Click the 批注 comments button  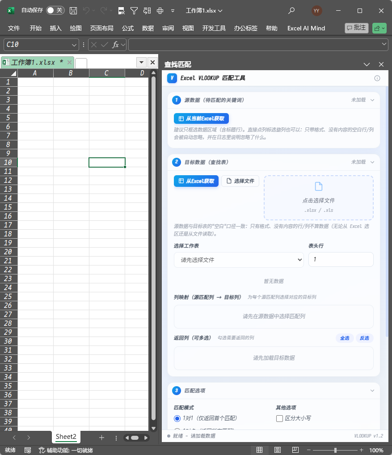tap(357, 28)
